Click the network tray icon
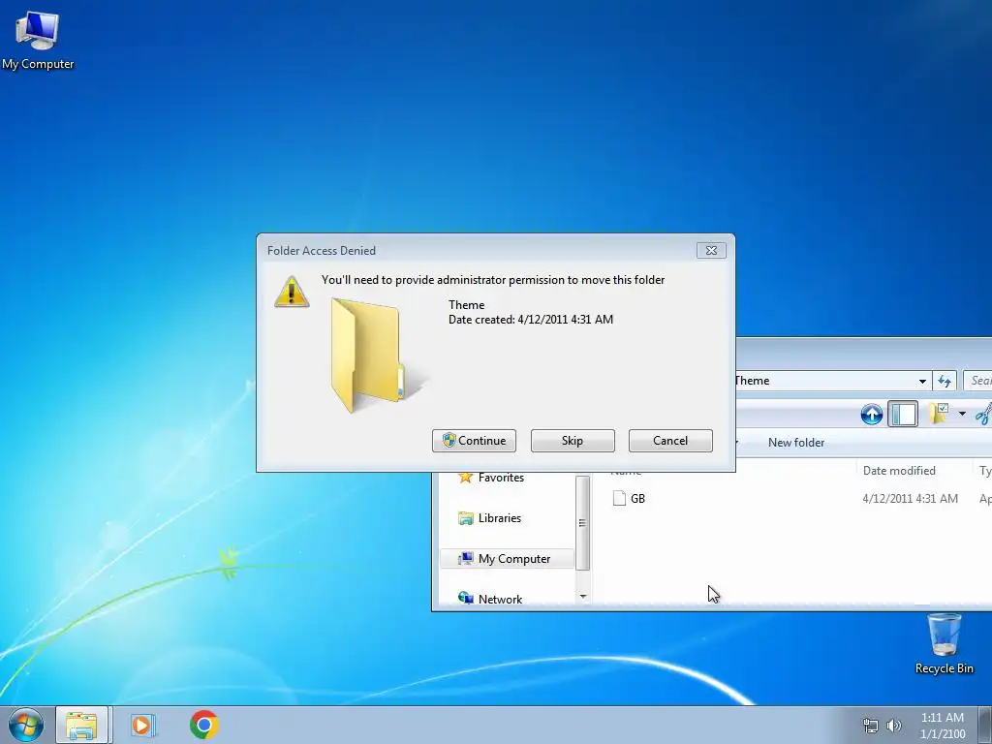992x744 pixels. pyautogui.click(x=871, y=726)
